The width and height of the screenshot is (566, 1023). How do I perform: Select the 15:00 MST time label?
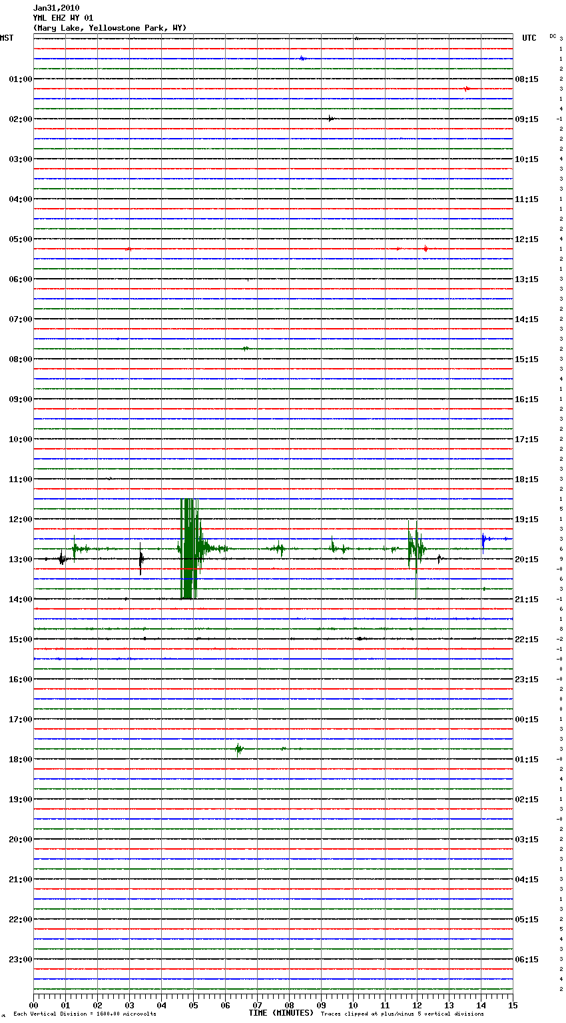pyautogui.click(x=21, y=640)
